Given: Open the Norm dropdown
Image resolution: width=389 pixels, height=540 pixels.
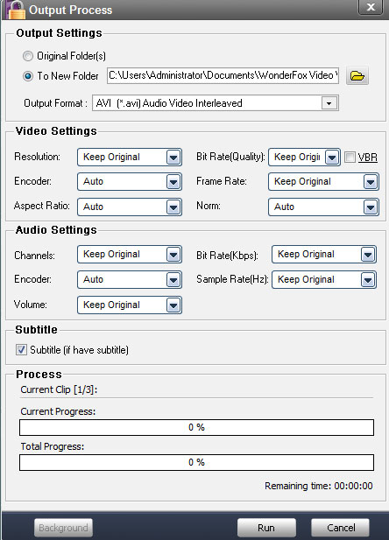Looking at the screenshot, I should pyautogui.click(x=323, y=207).
